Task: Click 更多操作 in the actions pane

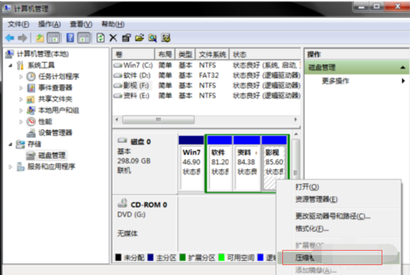Action: tap(336, 81)
